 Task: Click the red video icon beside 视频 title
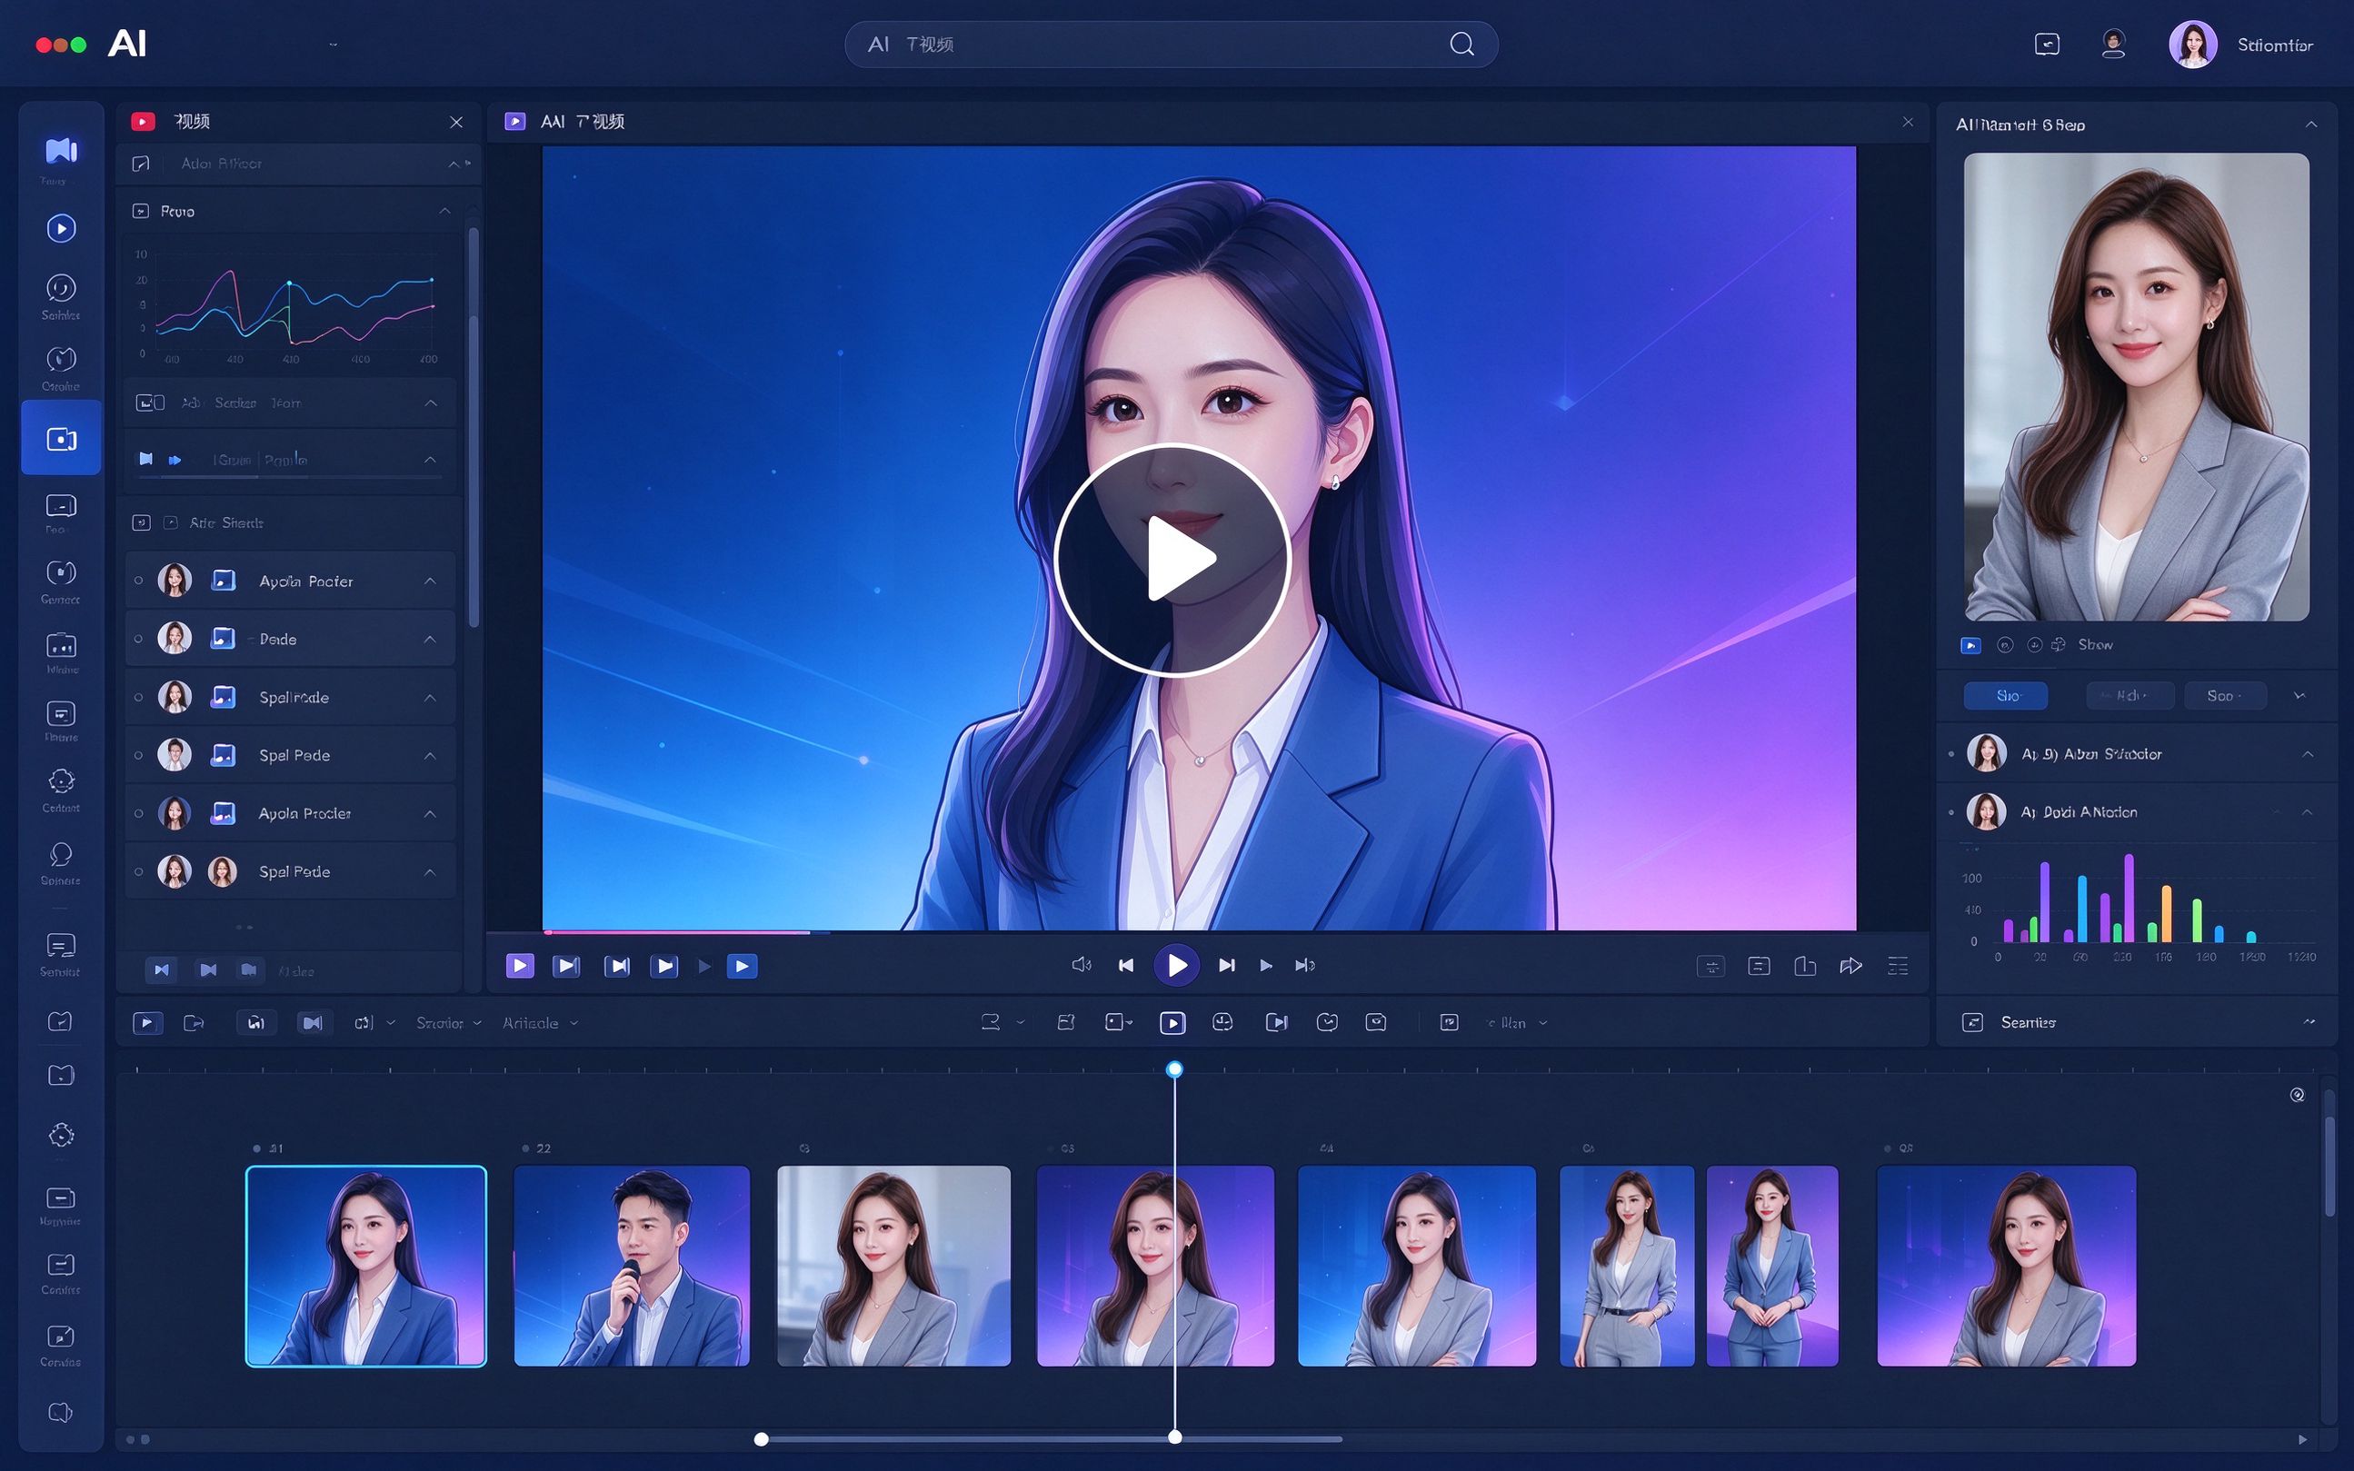(143, 121)
